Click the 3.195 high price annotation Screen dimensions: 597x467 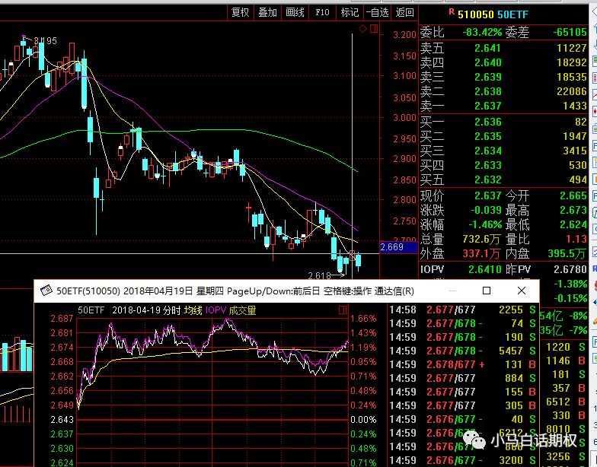pyautogui.click(x=46, y=41)
